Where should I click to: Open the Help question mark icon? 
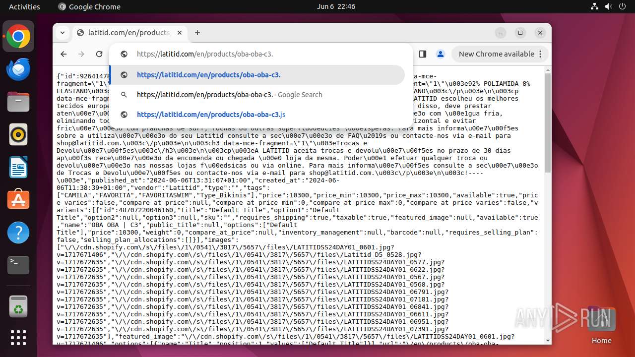point(18,233)
